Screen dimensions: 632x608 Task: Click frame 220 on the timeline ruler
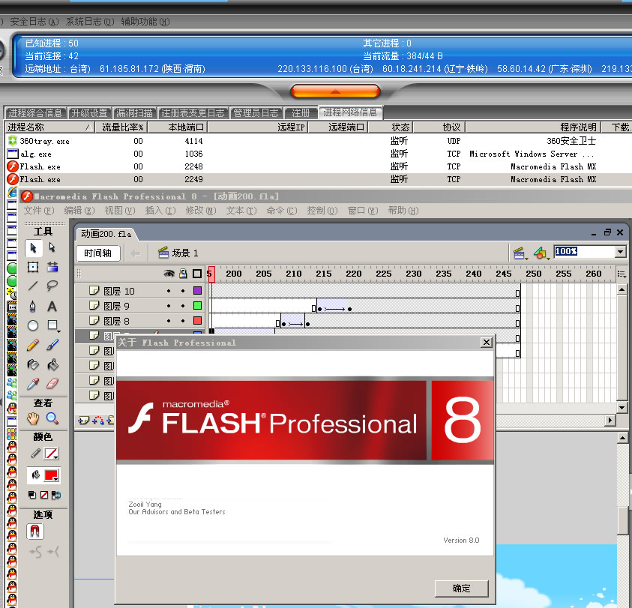[x=353, y=274]
